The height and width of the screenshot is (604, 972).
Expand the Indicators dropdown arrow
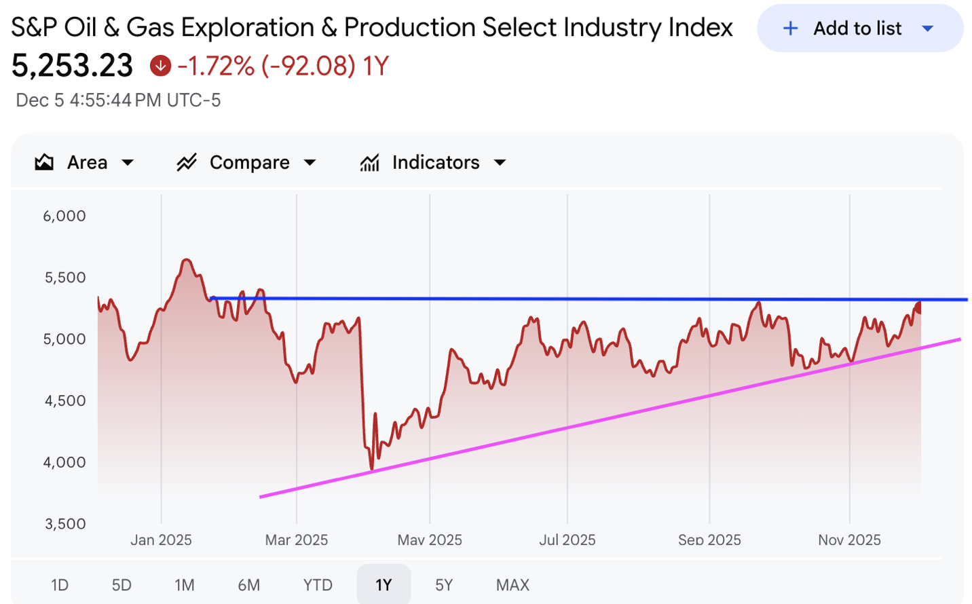point(500,163)
